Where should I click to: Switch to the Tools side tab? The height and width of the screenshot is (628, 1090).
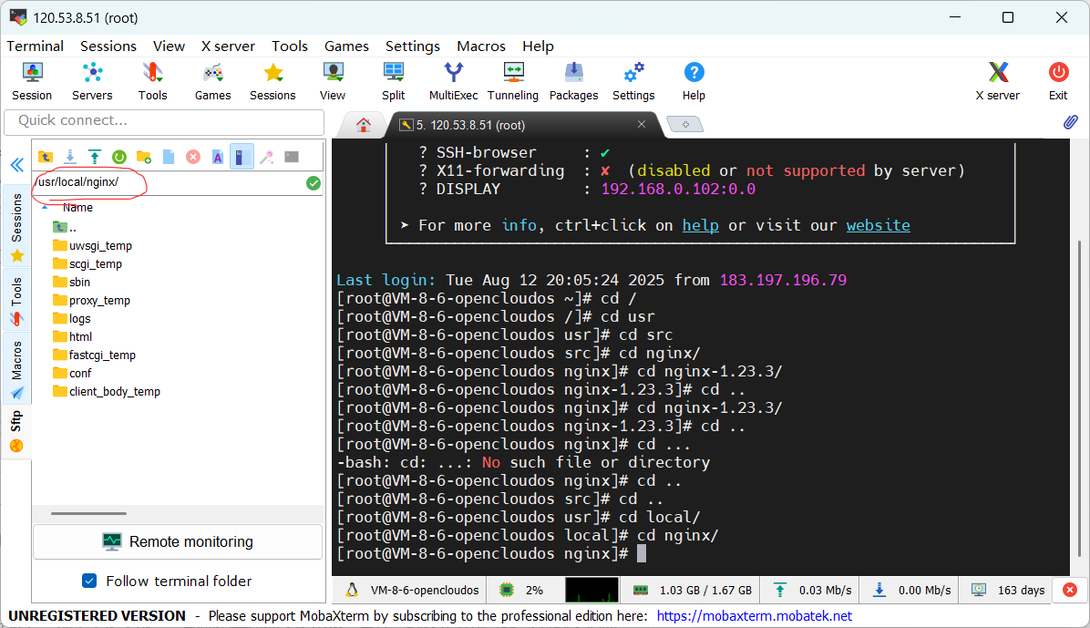click(x=16, y=301)
